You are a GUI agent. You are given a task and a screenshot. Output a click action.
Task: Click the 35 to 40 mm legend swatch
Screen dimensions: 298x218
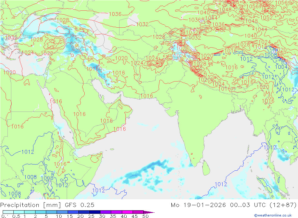[x=117, y=212]
